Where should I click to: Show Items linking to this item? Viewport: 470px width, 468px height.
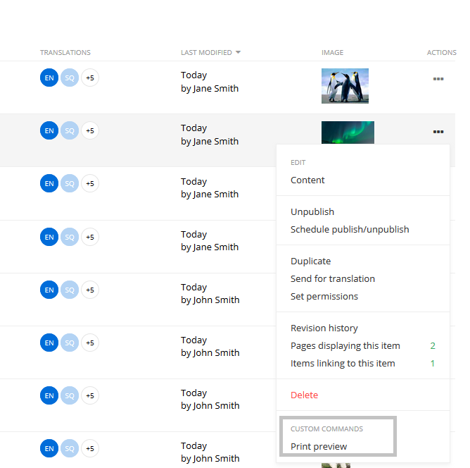tap(343, 364)
